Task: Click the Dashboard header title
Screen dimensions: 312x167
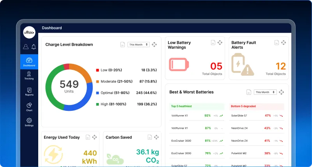Action: click(52, 28)
